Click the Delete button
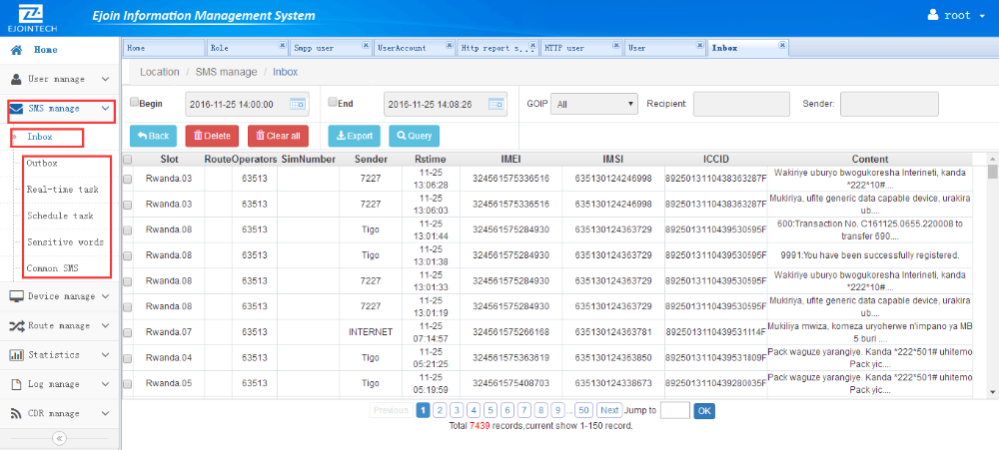This screenshot has width=999, height=450. click(212, 137)
